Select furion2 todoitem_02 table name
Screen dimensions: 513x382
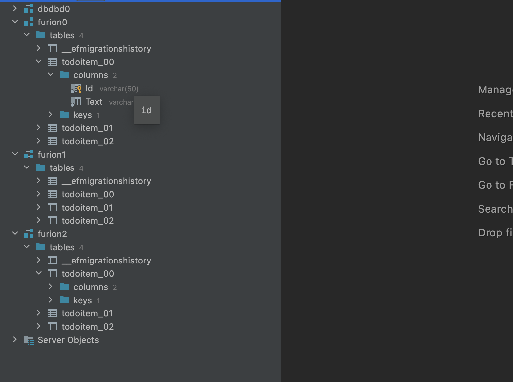(88, 327)
